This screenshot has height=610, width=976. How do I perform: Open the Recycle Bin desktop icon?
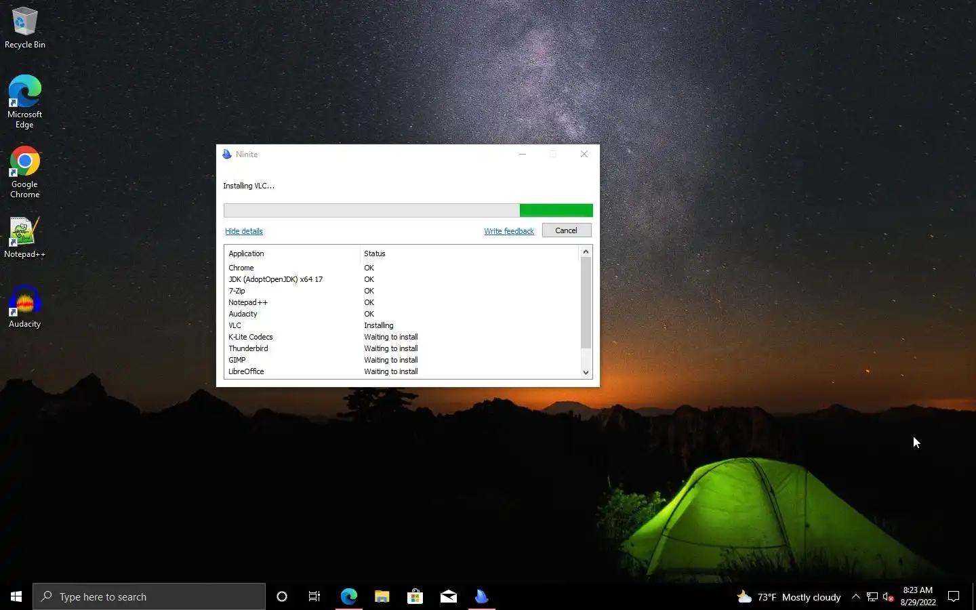24,28
